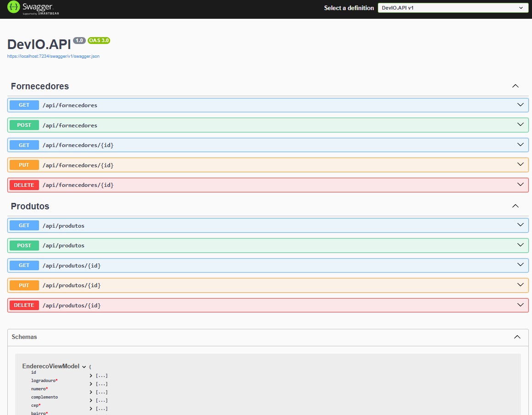The height and width of the screenshot is (415, 532).
Task: Expand chevron on PUT /api/produtos/{id}
Action: 520,285
